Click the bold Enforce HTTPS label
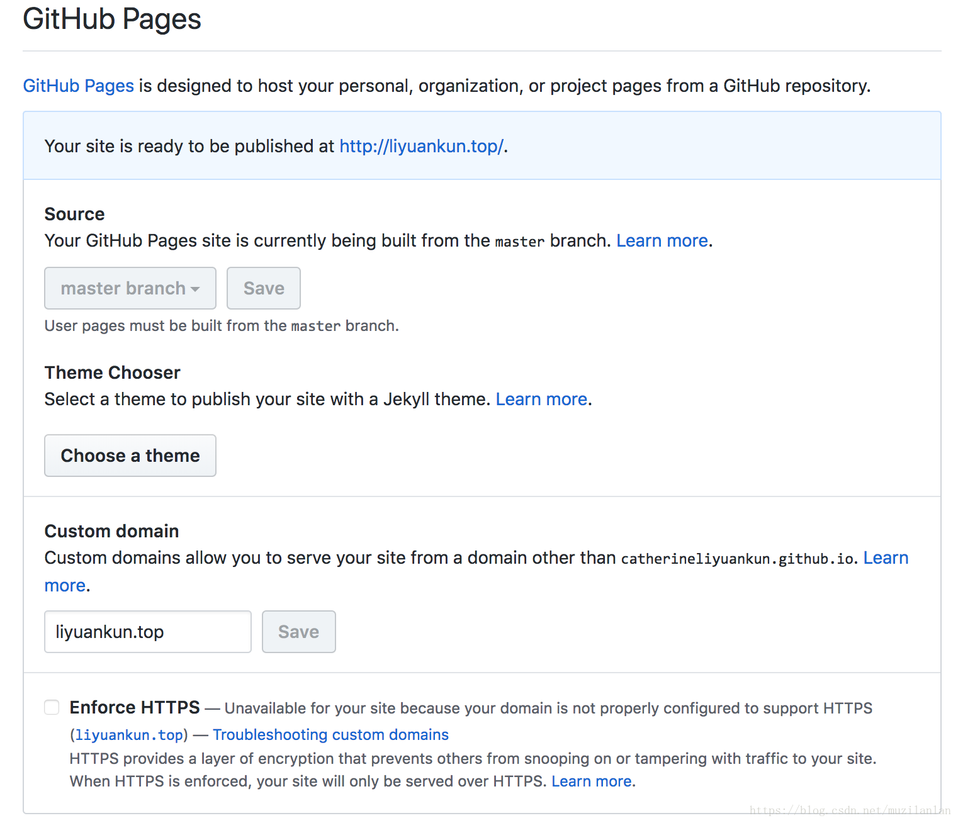Viewport: 958px width, 823px height. tap(135, 707)
